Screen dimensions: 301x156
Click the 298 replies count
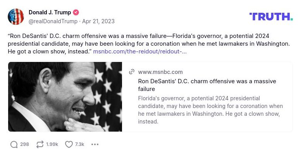(x=24, y=144)
